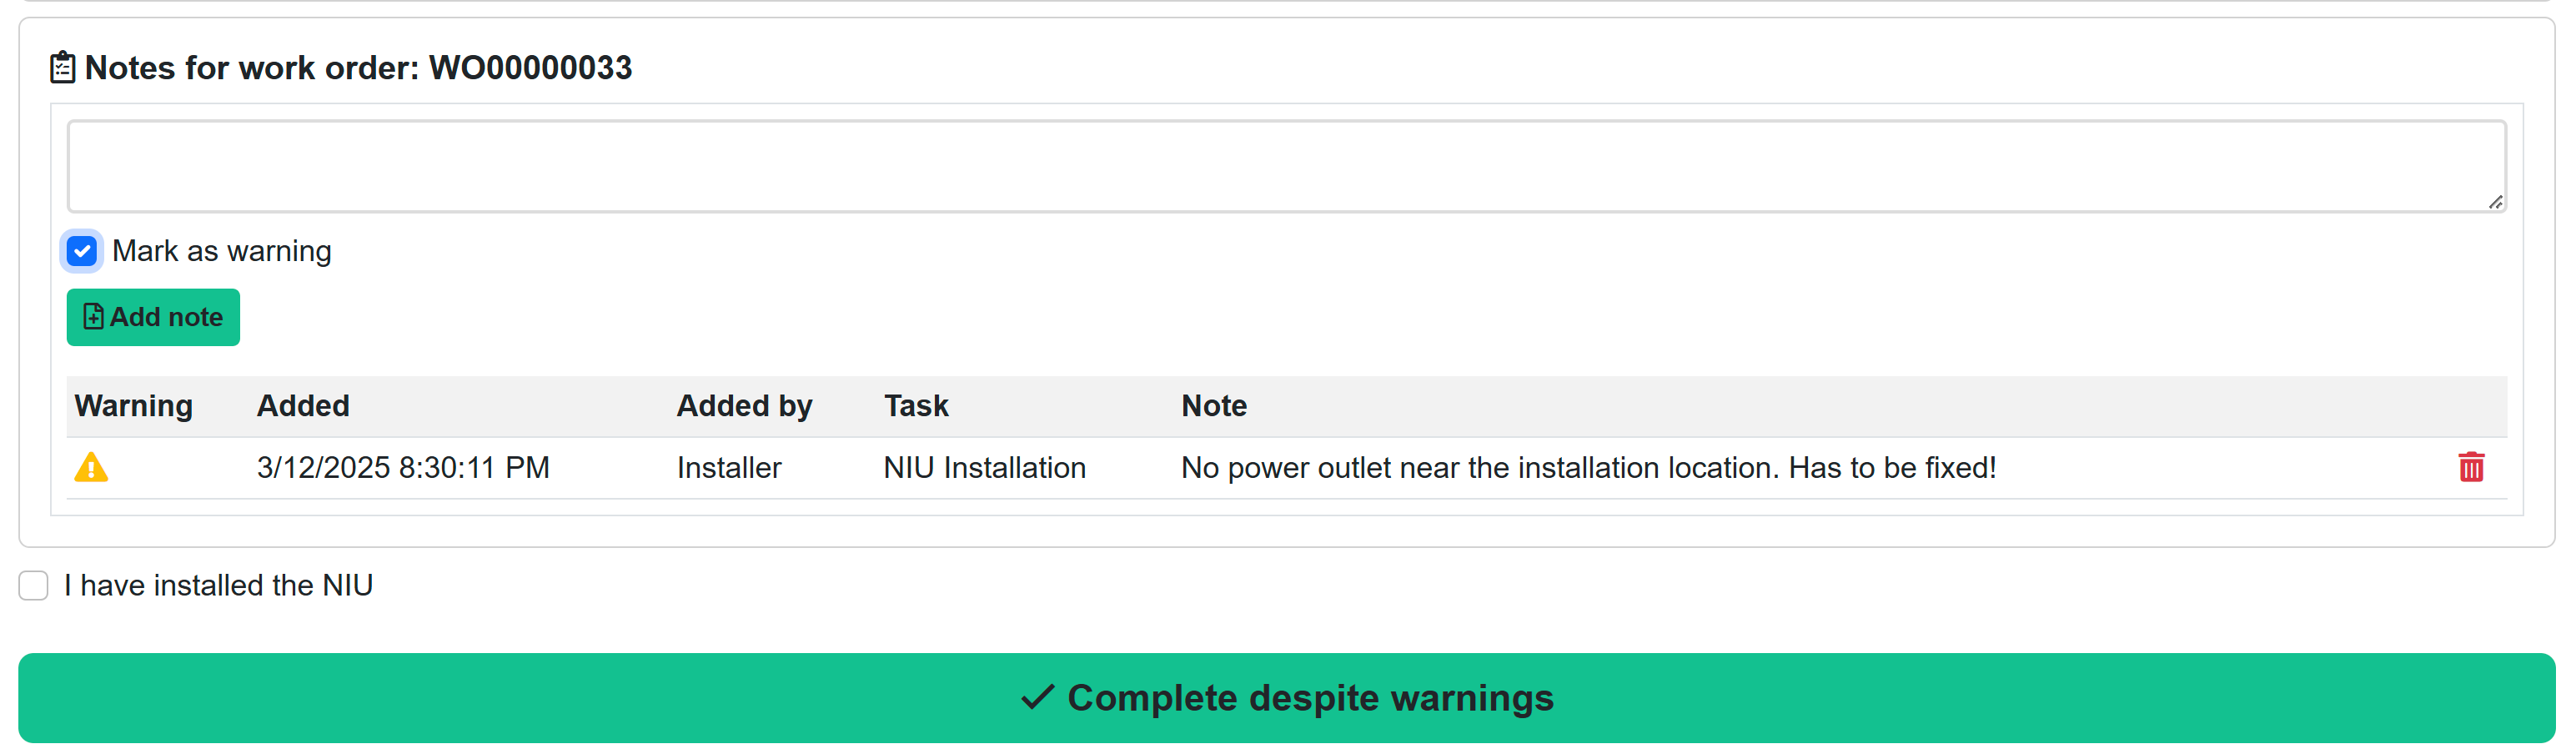Click the Add note button
Viewport: 2576px width, 754px height.
point(153,317)
